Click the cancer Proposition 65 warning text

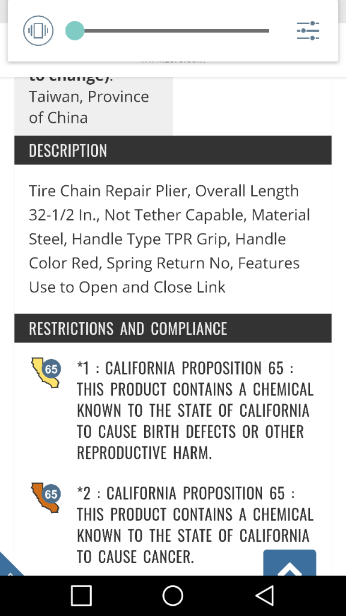[195, 525]
